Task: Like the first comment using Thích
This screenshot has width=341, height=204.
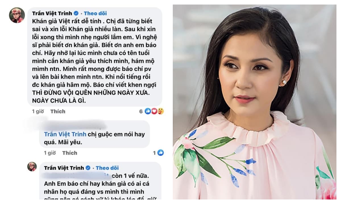Action: click(x=58, y=111)
